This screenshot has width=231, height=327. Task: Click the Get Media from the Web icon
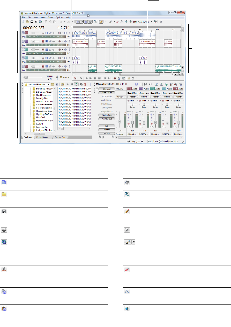tap(40, 22)
